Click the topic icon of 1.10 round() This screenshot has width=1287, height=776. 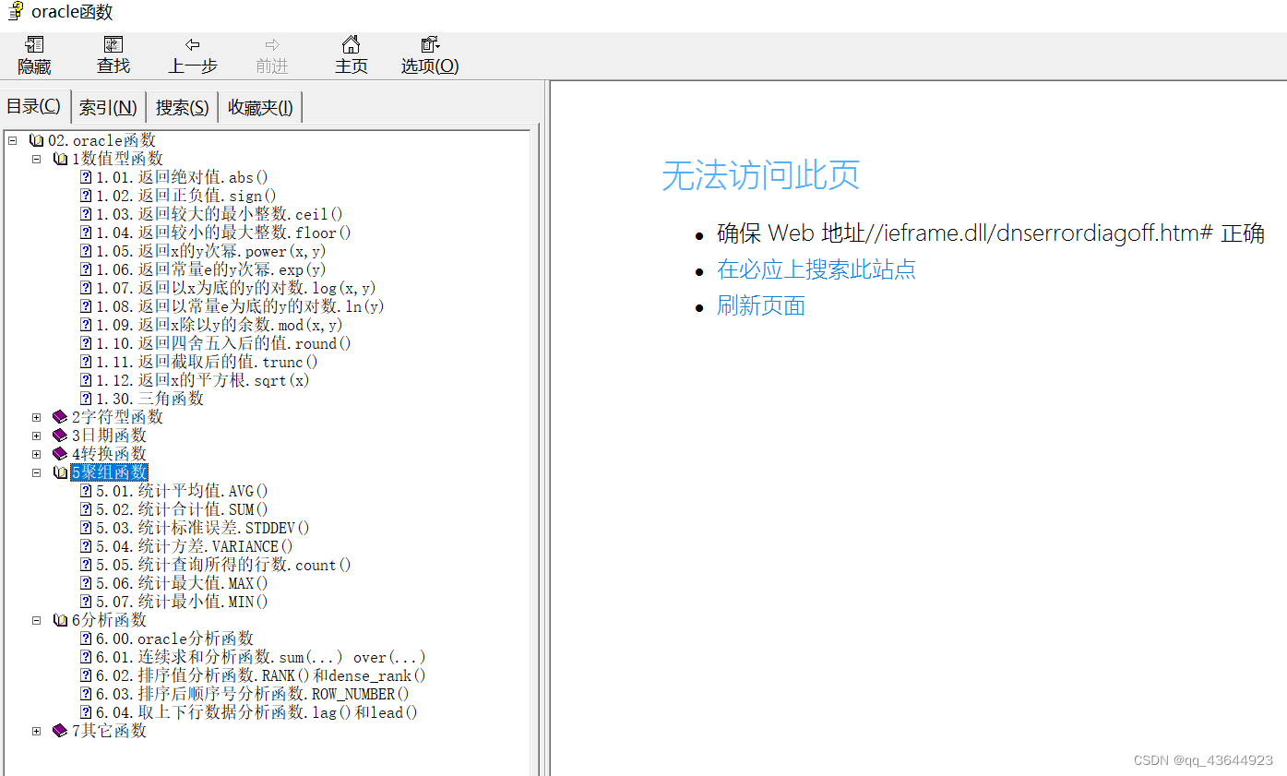point(86,343)
